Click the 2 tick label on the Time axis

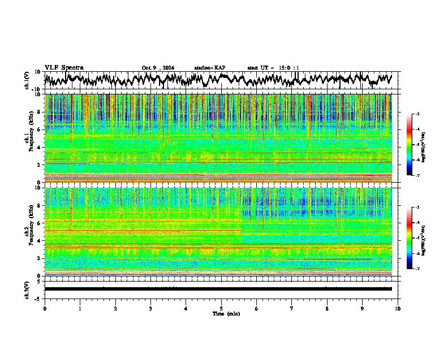115,309
